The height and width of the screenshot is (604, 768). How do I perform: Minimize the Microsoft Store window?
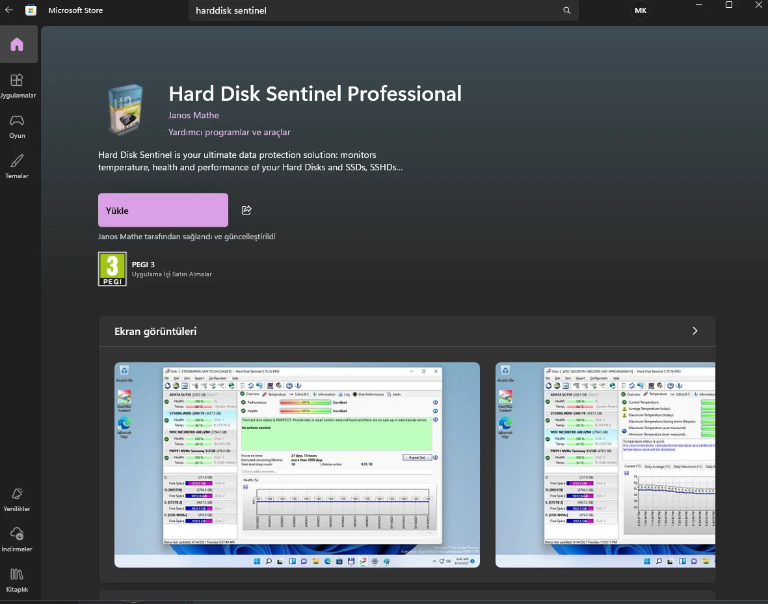(x=699, y=5)
